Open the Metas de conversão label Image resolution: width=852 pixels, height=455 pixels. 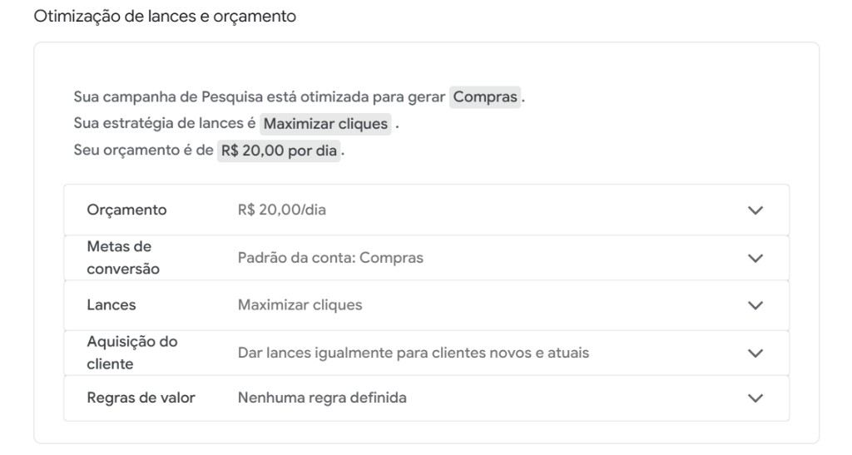pos(123,257)
